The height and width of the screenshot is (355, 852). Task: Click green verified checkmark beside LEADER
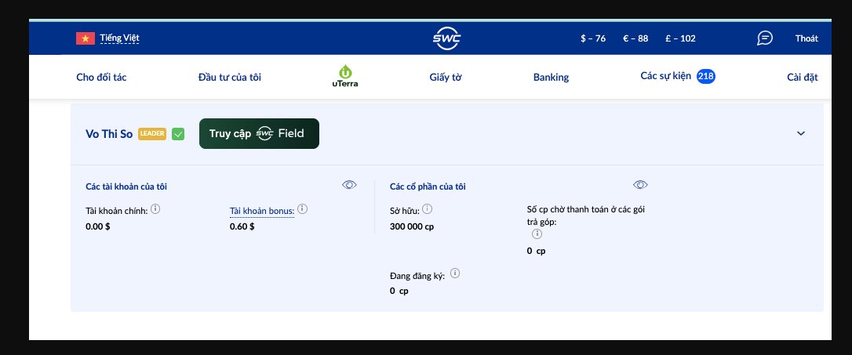click(x=178, y=134)
